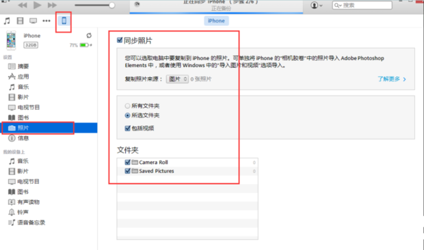Toggle the Camera Roll folder checkbox
The width and height of the screenshot is (424, 250).
click(128, 163)
